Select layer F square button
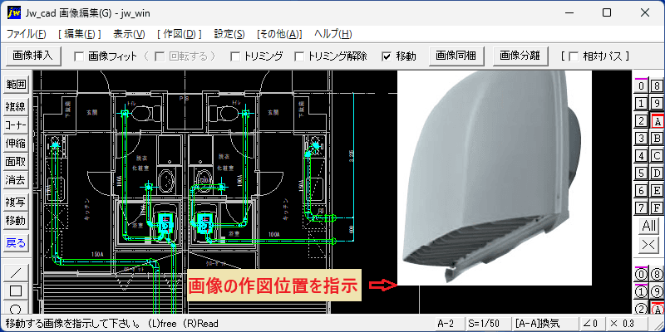Screen dimensions: 665x332 point(657,208)
